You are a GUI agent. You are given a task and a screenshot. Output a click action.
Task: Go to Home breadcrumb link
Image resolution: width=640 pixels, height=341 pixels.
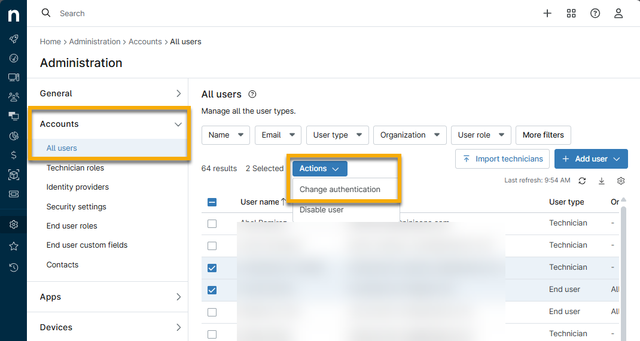[50, 42]
